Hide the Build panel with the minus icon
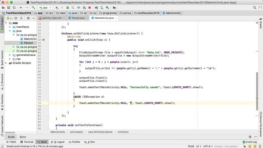Screen dimensions: 263x148 point(256,137)
